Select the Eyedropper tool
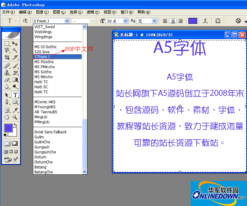The width and height of the screenshot is (247, 206). tap(15, 110)
